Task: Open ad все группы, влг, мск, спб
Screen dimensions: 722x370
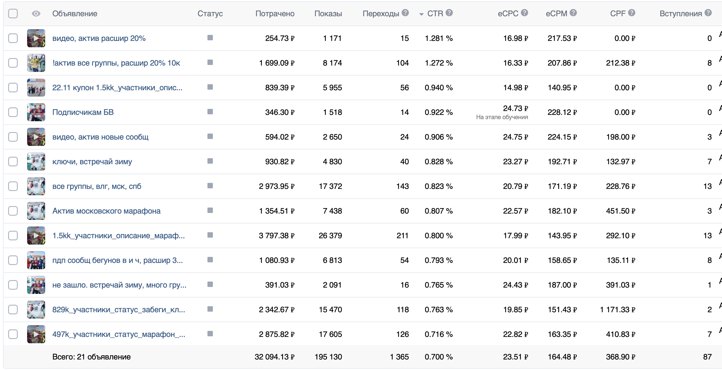Action: coord(97,186)
